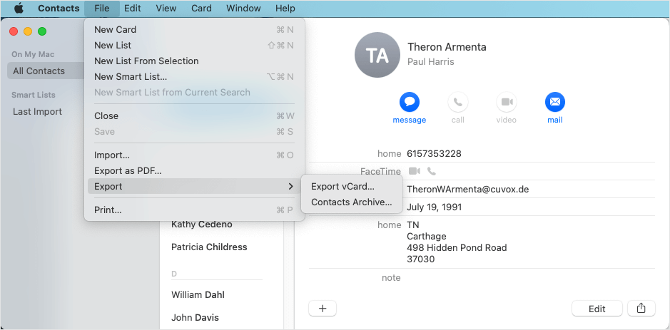Click the share icon button

641,309
